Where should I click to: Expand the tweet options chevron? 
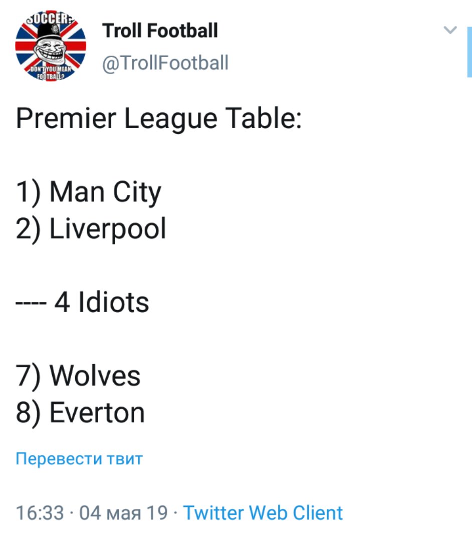point(451,30)
